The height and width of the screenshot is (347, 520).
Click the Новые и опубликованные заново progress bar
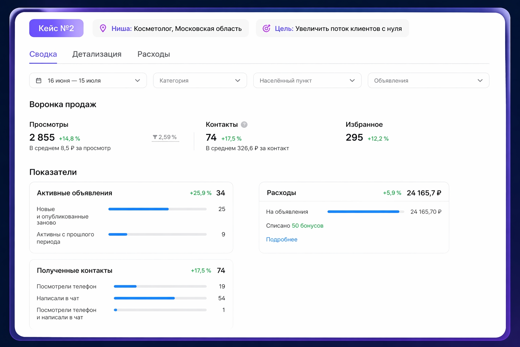tap(157, 209)
